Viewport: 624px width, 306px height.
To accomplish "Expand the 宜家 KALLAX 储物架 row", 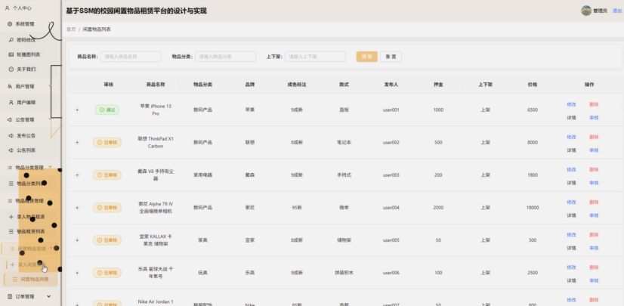I will click(77, 240).
